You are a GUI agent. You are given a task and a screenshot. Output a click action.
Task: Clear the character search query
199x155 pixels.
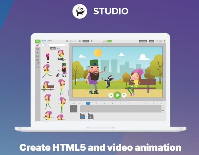click(x=66, y=45)
